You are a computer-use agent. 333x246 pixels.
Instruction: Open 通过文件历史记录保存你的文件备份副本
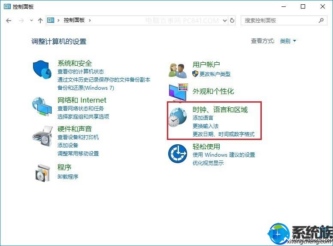104,80
